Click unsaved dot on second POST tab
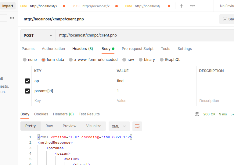The width and height of the screenshot is (234, 165). coord(117,6)
